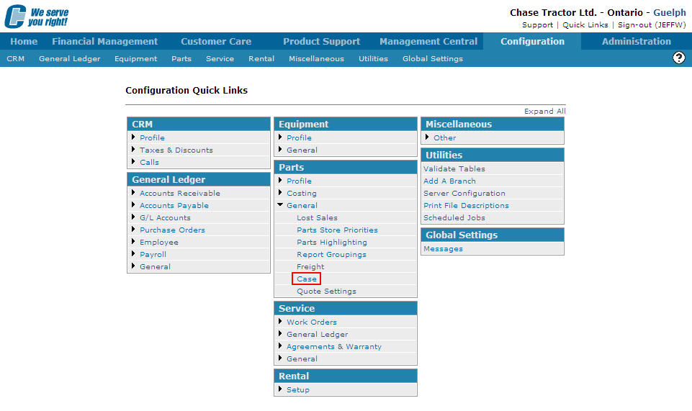
Task: Expand the CRM Profile arrow
Action: pyautogui.click(x=134, y=137)
